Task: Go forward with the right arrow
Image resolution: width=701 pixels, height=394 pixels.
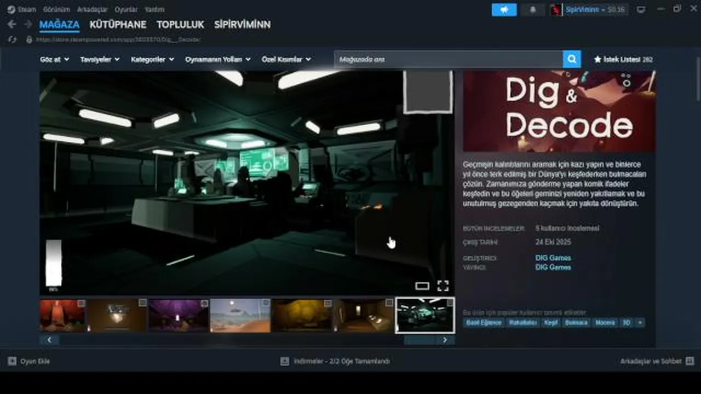Action: point(27,25)
